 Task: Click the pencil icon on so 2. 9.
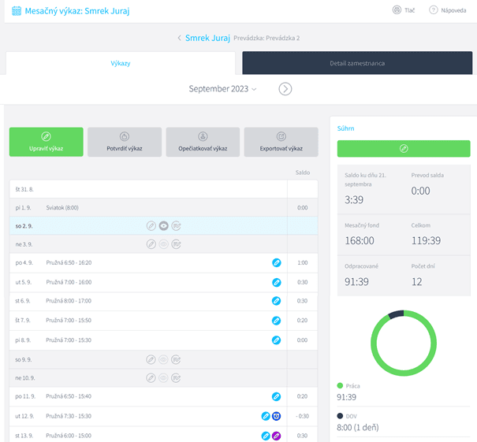tap(151, 225)
